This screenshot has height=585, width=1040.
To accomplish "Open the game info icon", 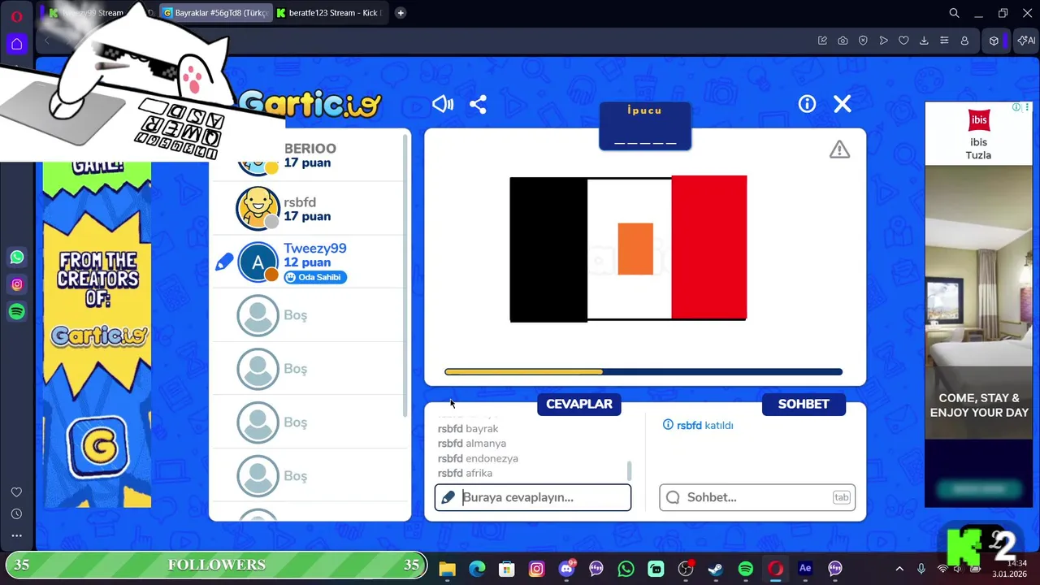I will [x=807, y=103].
